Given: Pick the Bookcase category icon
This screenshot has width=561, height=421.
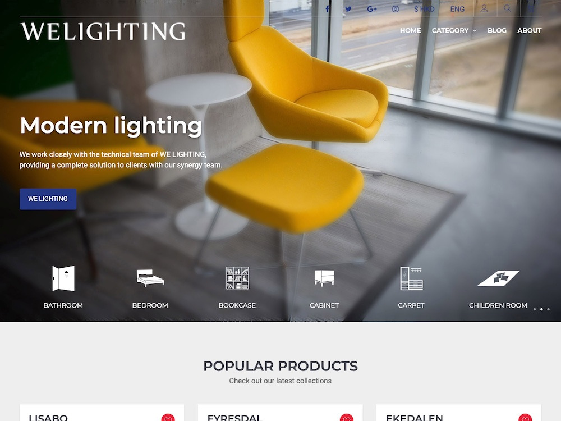Looking at the screenshot, I should [237, 278].
